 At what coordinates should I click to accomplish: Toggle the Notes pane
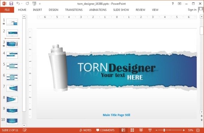point(85,130)
